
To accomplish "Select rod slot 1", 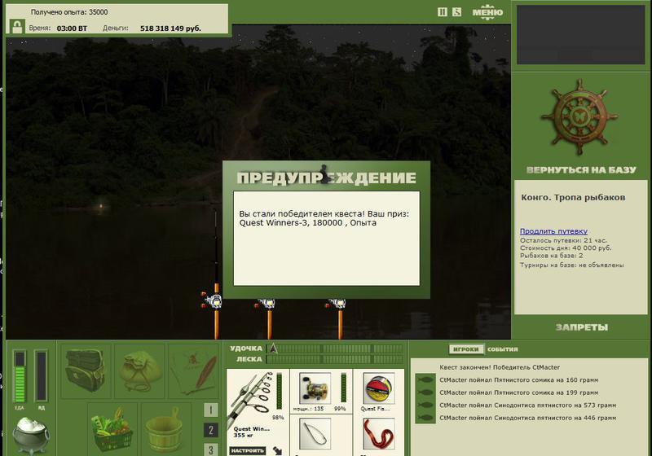I will tap(211, 410).
